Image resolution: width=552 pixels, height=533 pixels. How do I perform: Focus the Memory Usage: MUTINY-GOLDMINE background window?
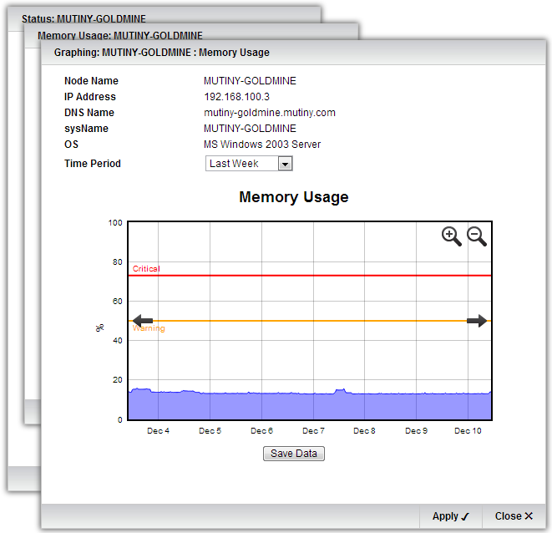(x=119, y=36)
